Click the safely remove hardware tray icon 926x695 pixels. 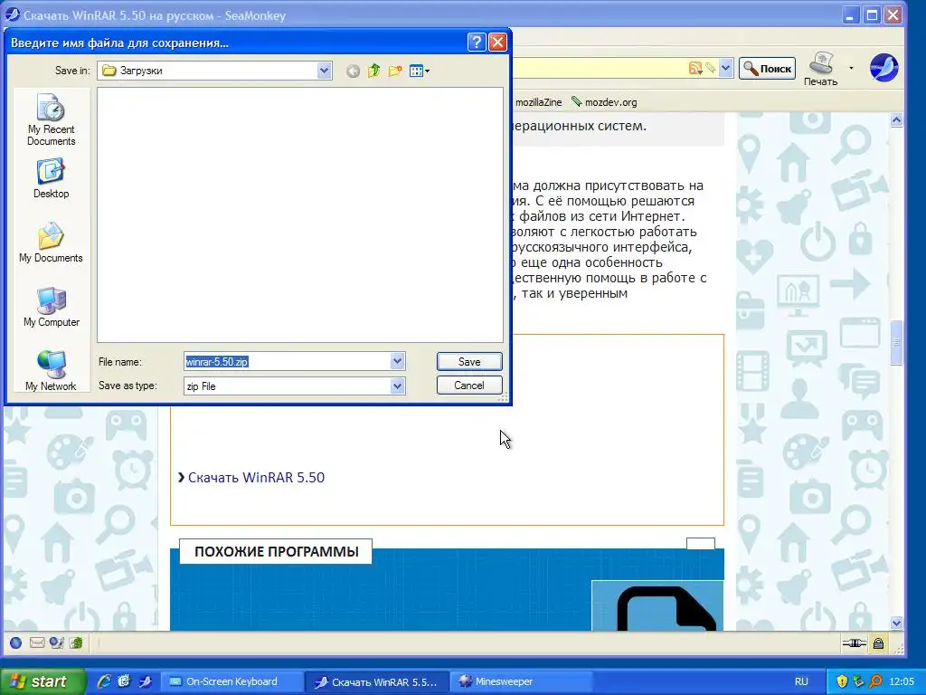pos(859,681)
